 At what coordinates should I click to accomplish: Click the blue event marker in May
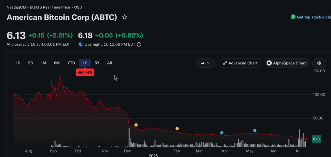(255, 130)
